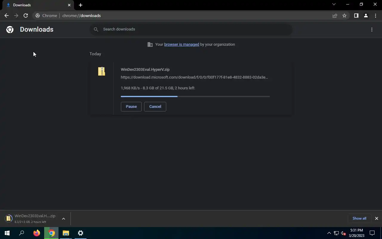Close the Downloads tab
The width and height of the screenshot is (382, 239).
[x=69, y=5]
